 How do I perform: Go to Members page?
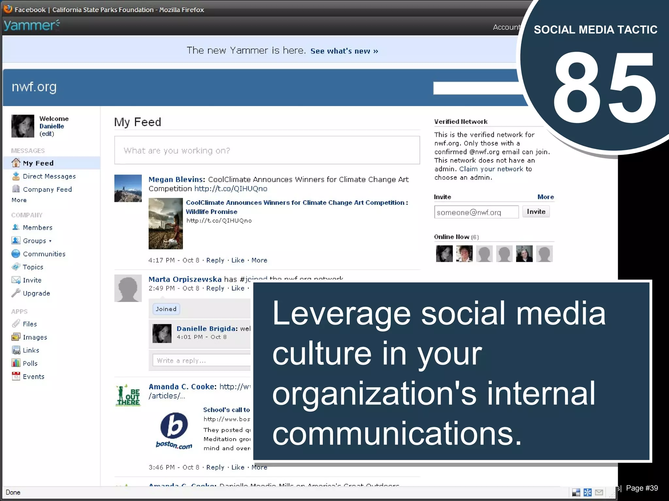pyautogui.click(x=38, y=227)
